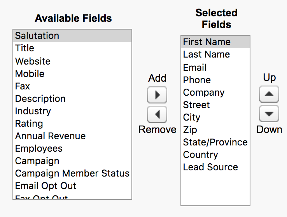
Task: Choose Employees from the available list
Action: (72, 149)
